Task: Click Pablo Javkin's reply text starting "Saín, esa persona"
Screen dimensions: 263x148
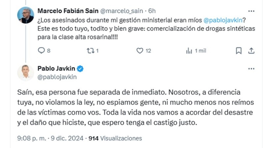Action: (134, 108)
